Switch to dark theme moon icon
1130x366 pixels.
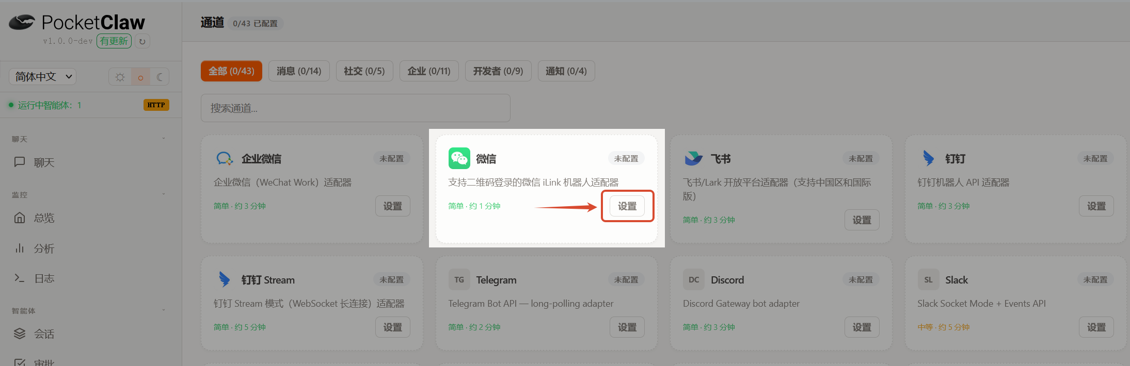tap(160, 77)
